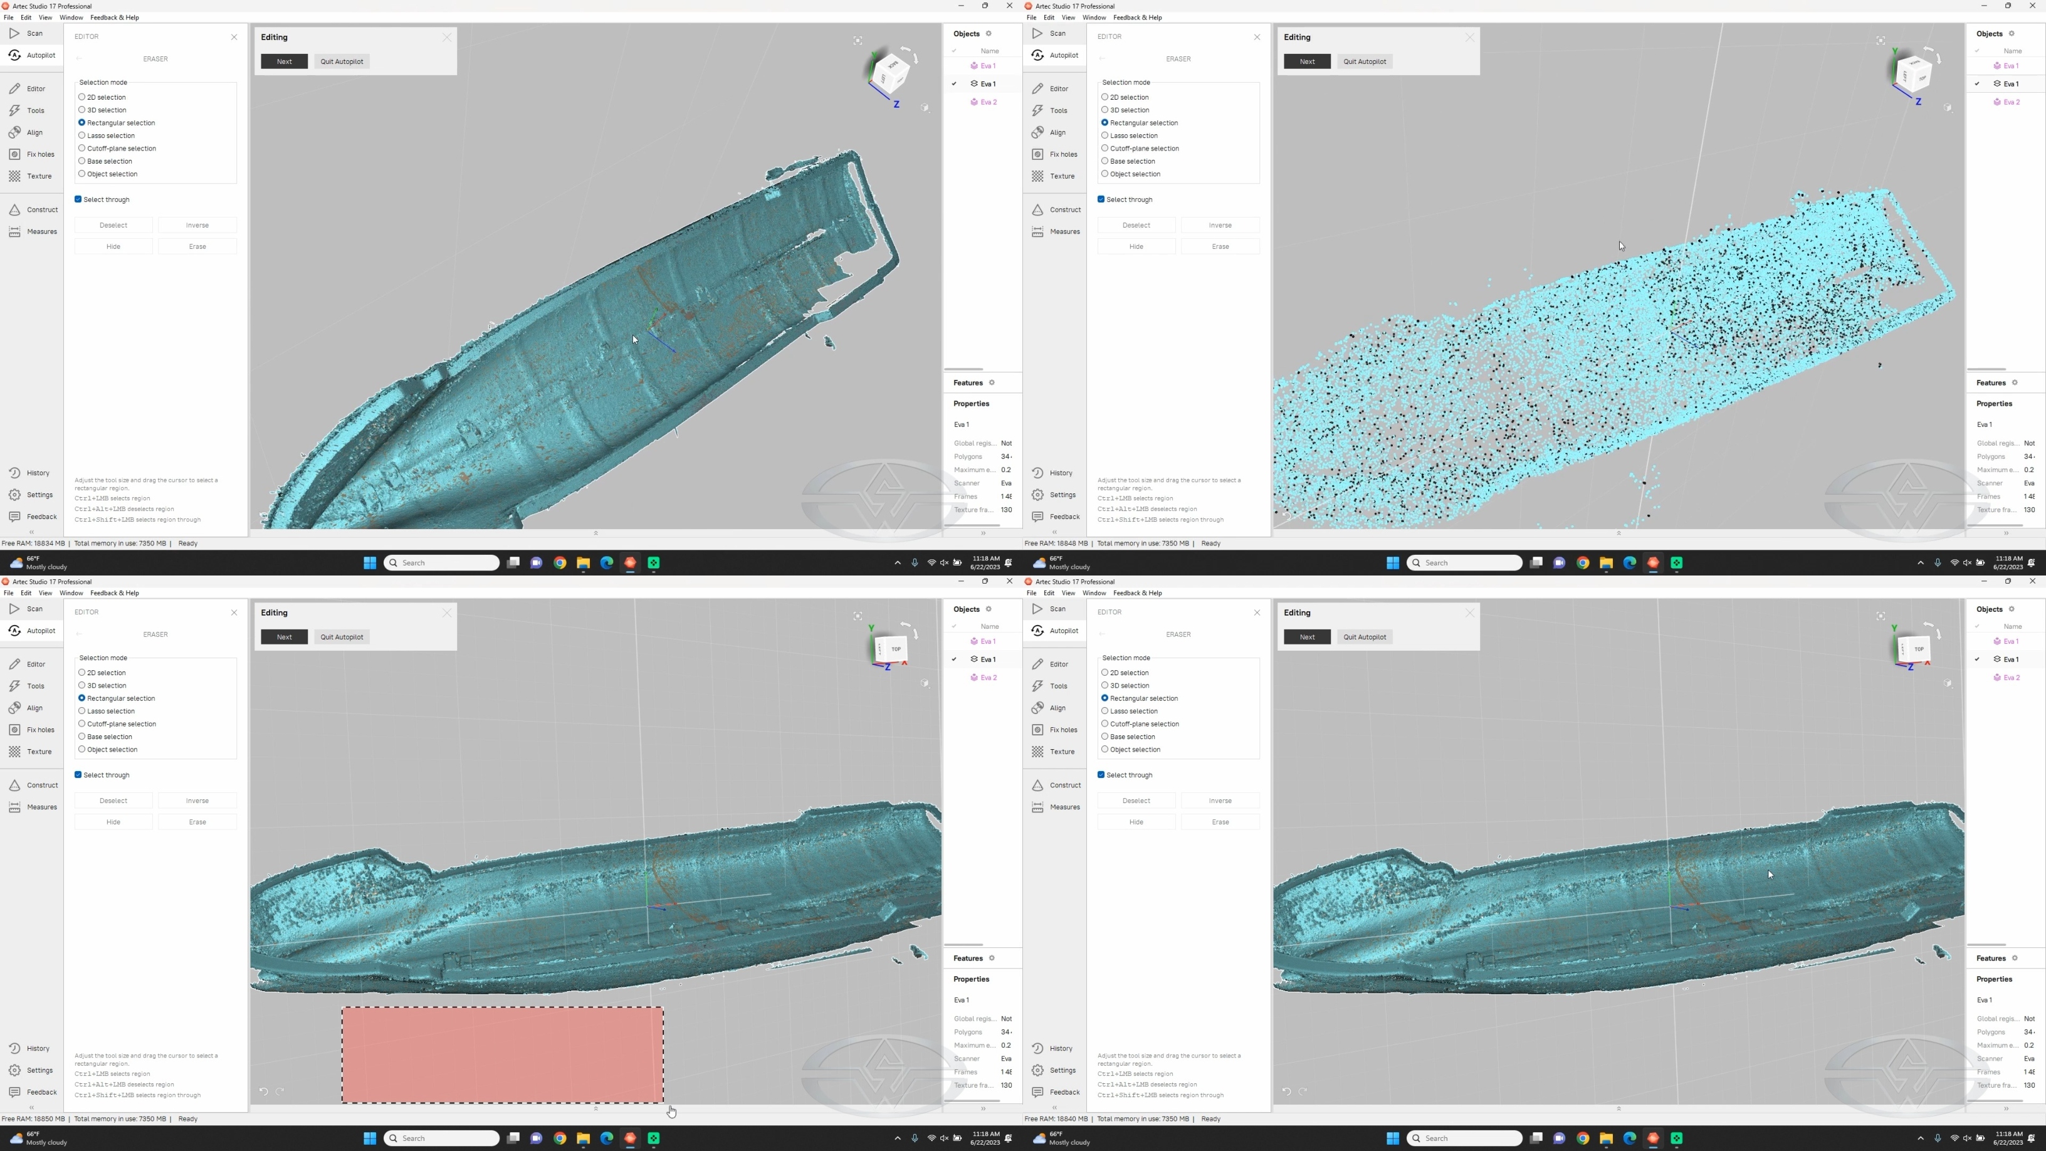Click the Objects panel gear in the top-right window
The image size is (2046, 1151).
(2012, 33)
